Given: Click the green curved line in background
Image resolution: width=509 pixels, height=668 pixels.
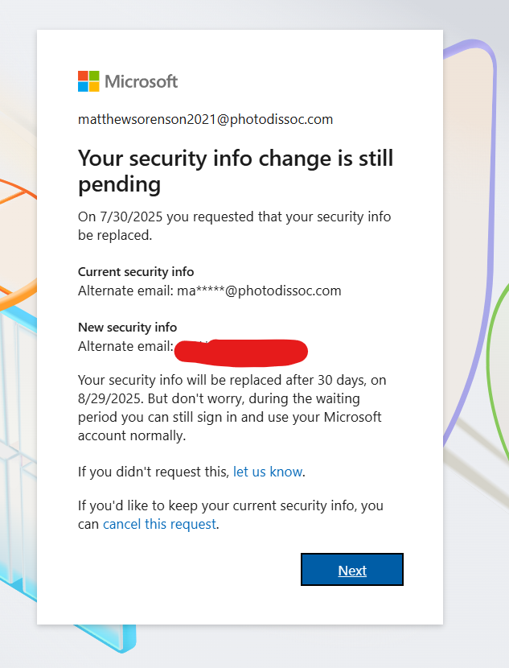Looking at the screenshot, I should (x=499, y=362).
